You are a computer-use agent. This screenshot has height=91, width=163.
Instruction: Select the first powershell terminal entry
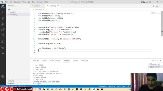(156, 64)
